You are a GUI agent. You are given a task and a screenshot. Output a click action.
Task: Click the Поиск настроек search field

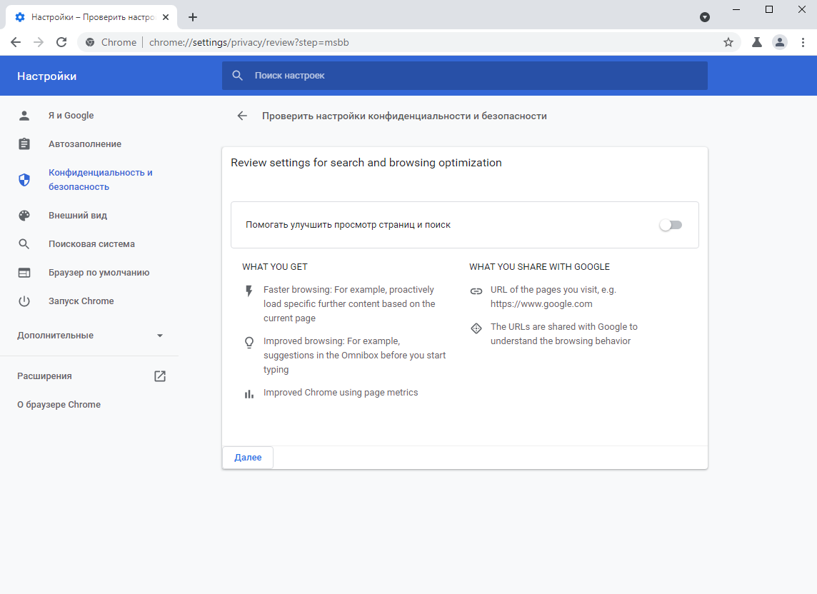coord(471,76)
